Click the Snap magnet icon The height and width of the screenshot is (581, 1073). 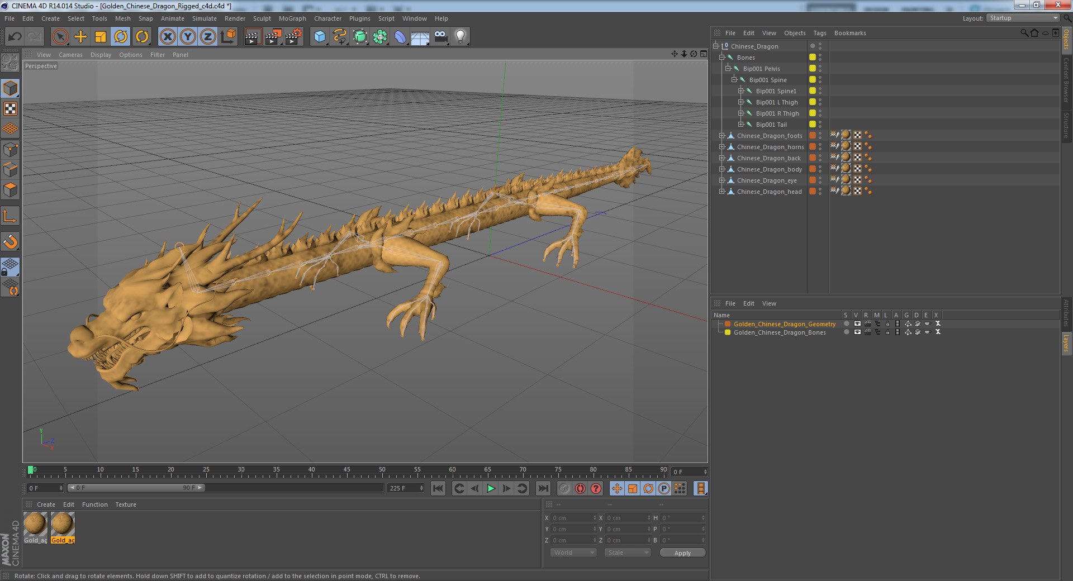click(11, 241)
